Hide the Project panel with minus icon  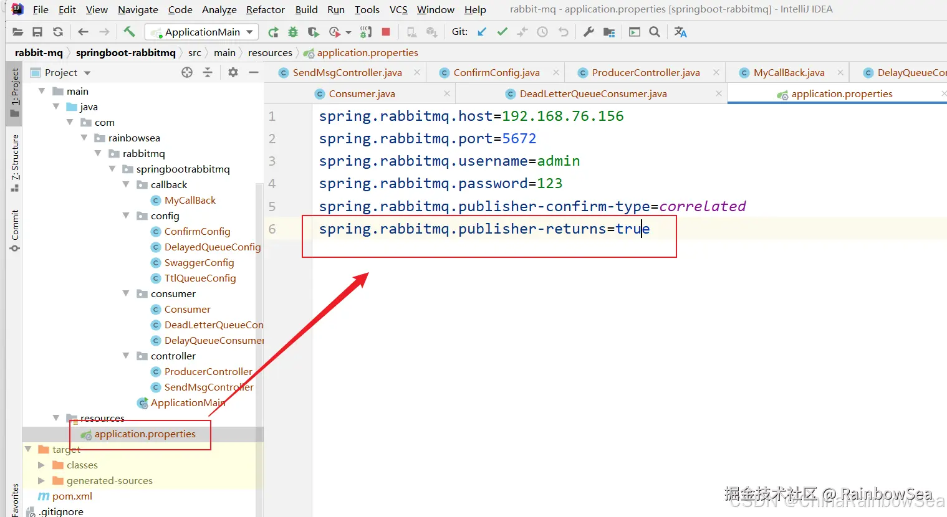click(254, 72)
